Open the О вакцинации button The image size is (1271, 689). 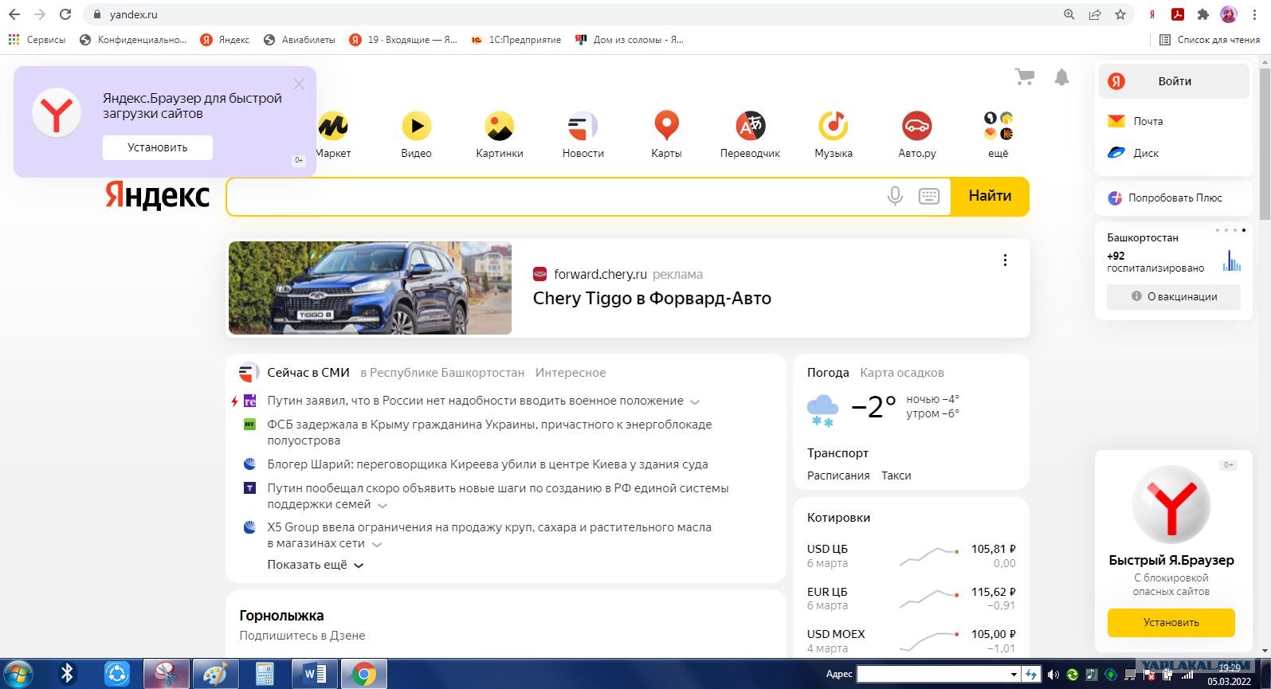click(1174, 296)
